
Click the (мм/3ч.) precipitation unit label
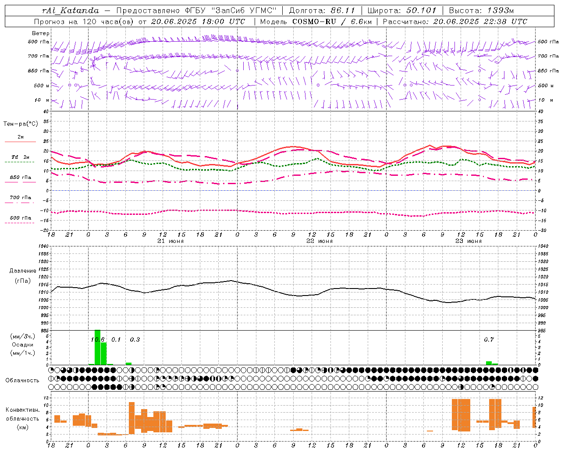(x=23, y=337)
